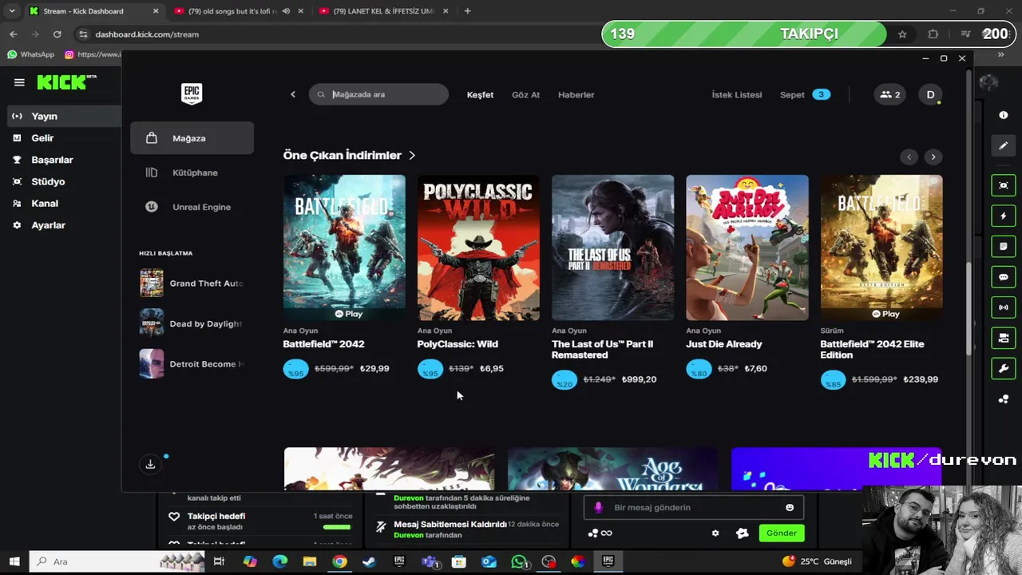Open PolyClassic: Wild game cover
The width and height of the screenshot is (1022, 575).
pyautogui.click(x=478, y=248)
